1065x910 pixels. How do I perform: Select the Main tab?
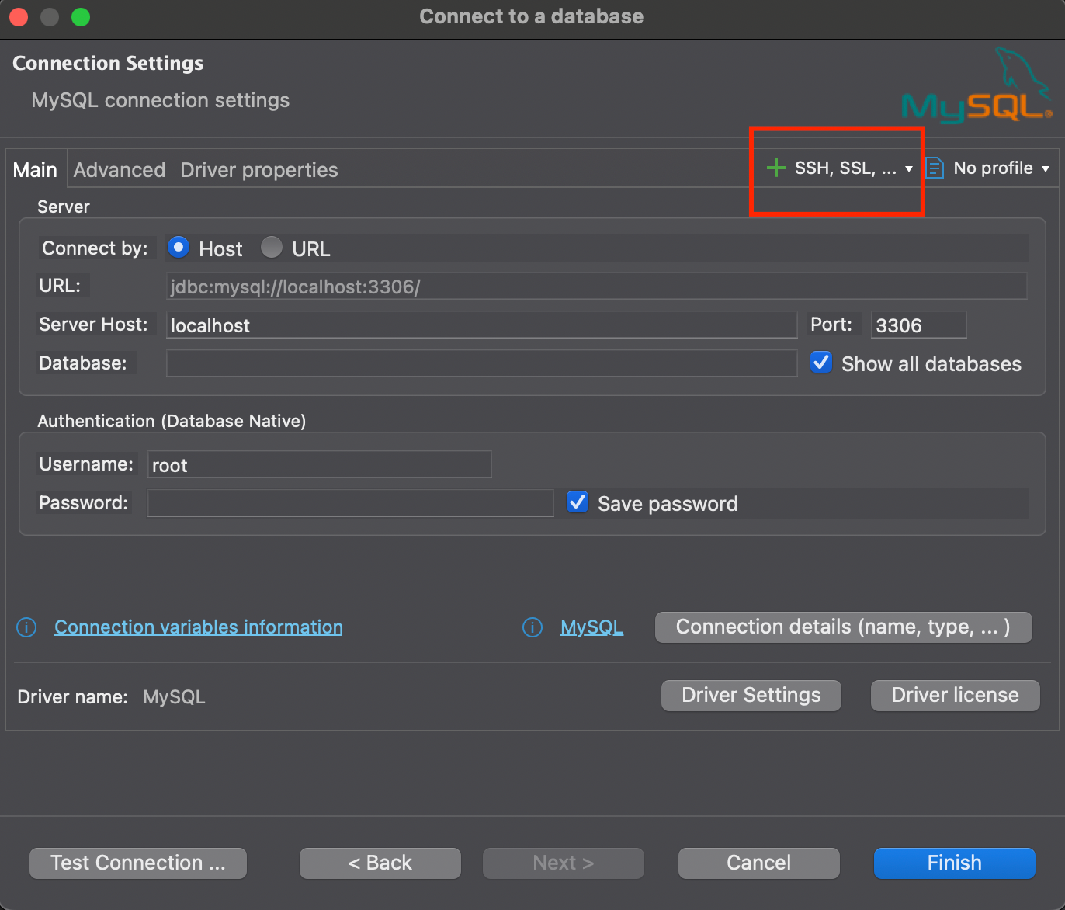35,170
